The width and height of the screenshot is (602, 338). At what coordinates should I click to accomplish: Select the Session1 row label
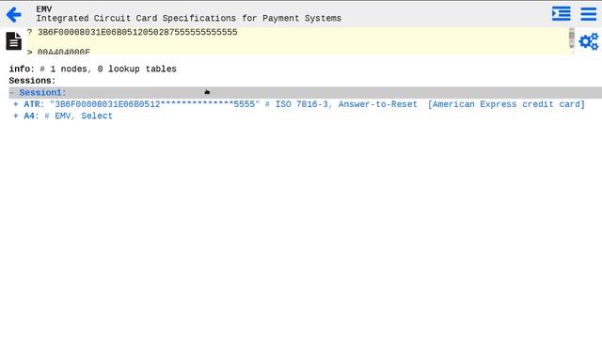point(42,93)
